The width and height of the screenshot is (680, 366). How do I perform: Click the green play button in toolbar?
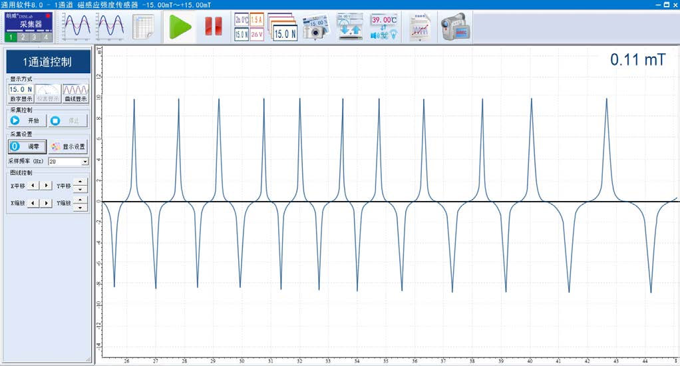179,27
